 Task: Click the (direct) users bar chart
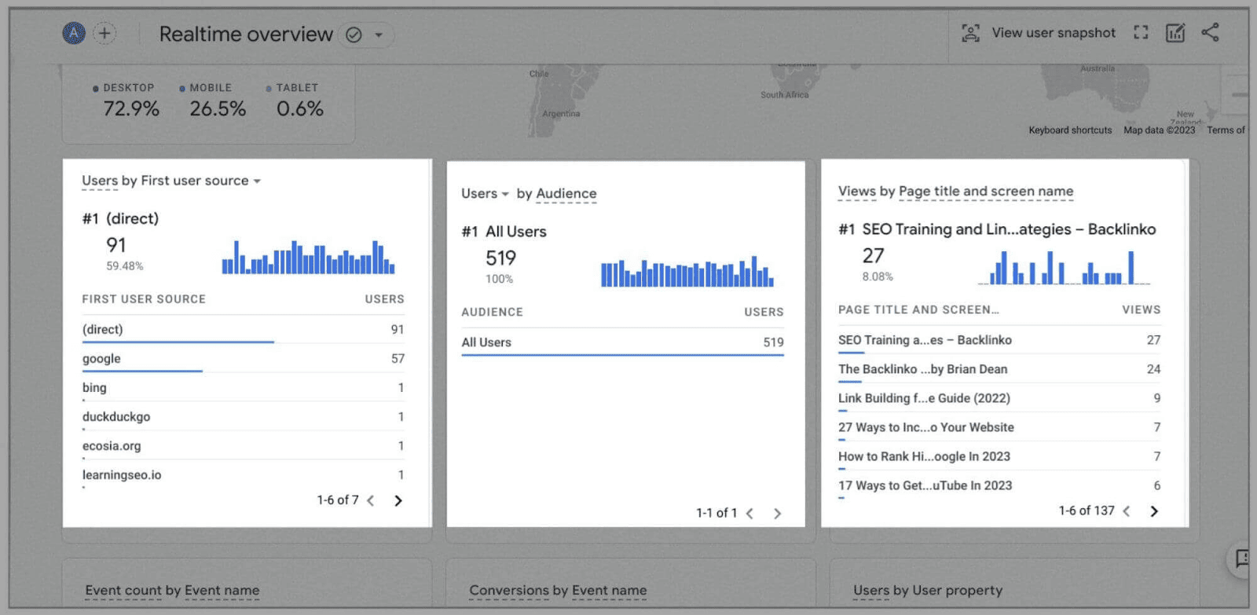(x=308, y=258)
